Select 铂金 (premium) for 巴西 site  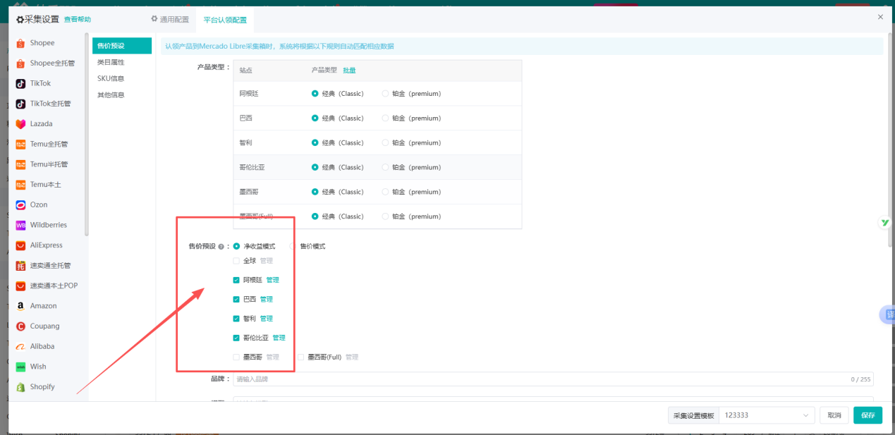click(x=385, y=118)
